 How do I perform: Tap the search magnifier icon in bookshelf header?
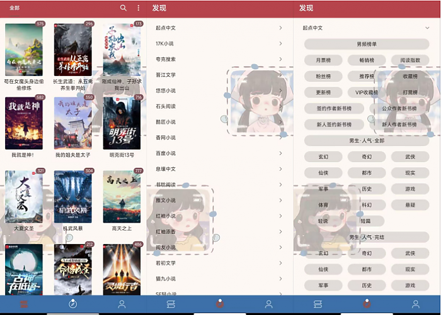point(123,8)
